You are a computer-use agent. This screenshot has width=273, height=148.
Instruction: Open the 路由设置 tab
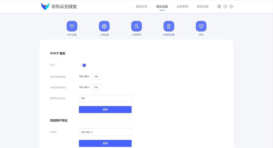tap(162, 6)
